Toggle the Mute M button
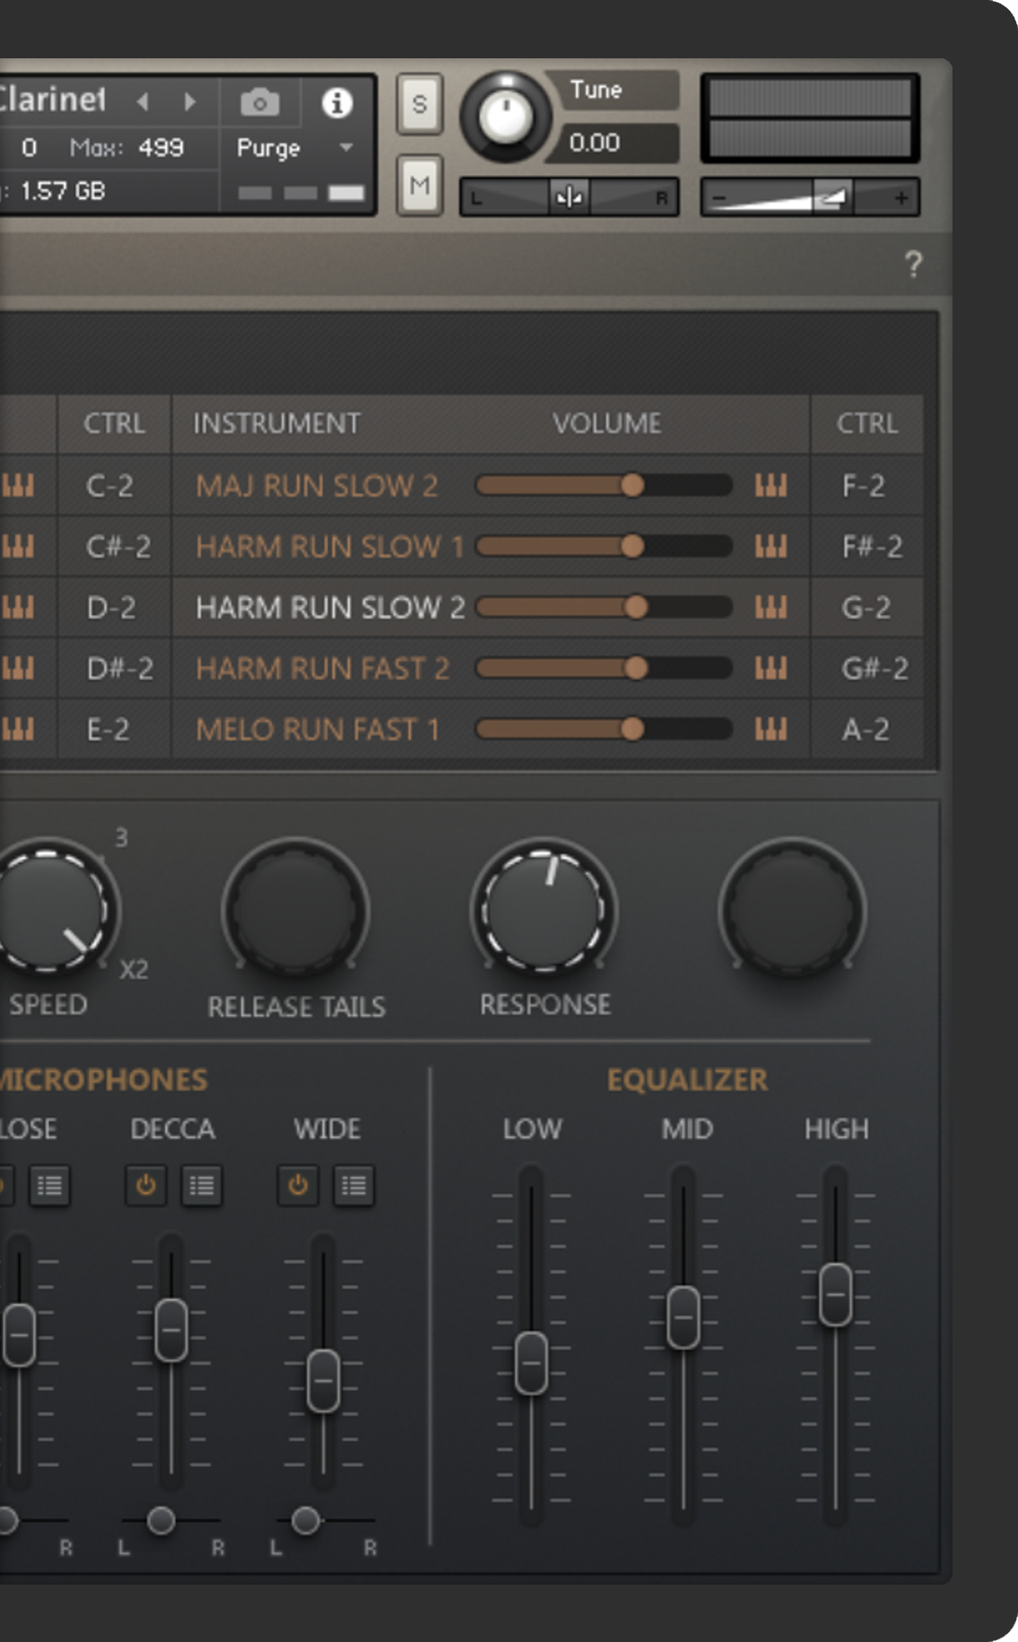Viewport: 1018px width, 1642px height. click(419, 186)
